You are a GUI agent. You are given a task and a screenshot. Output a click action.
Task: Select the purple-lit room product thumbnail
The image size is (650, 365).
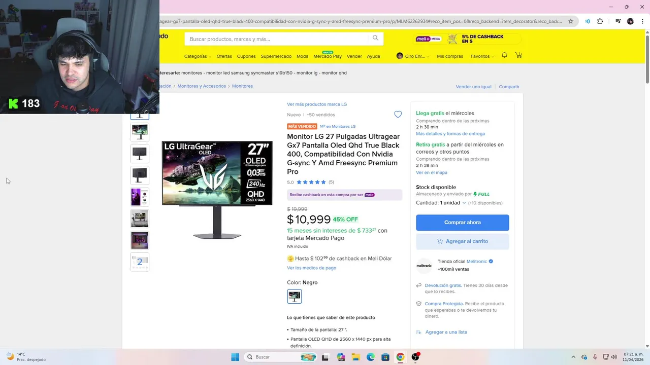coord(140,240)
